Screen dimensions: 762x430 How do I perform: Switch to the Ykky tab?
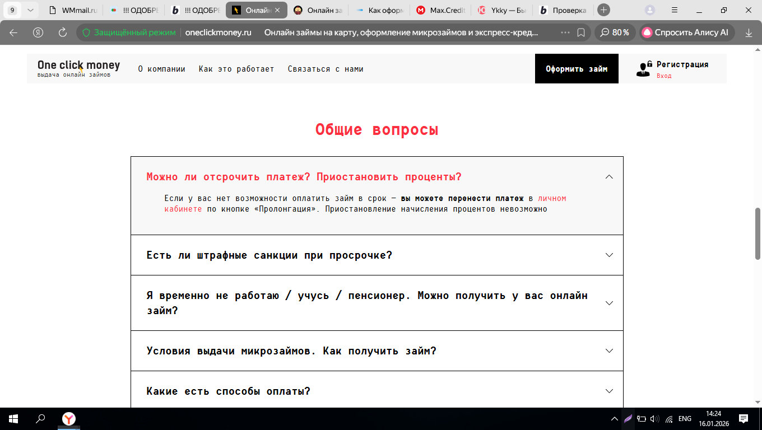(x=501, y=10)
